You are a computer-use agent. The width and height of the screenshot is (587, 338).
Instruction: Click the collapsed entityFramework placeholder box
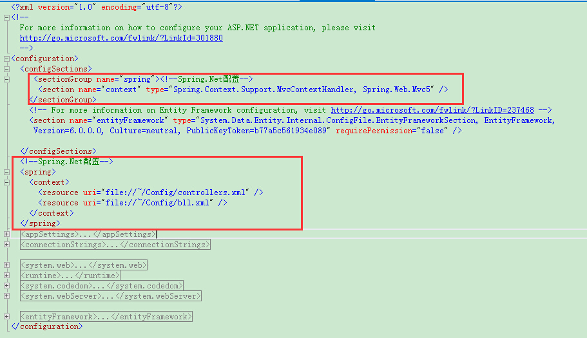(x=106, y=317)
